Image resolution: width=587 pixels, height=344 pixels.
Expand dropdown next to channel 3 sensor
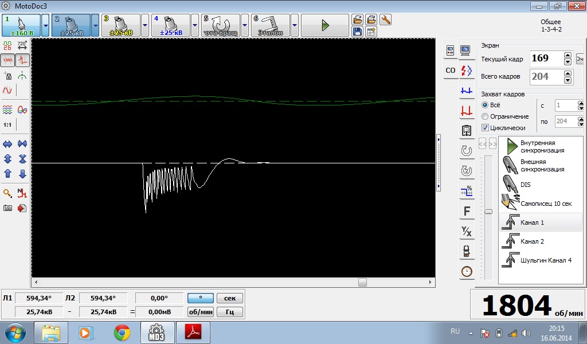point(145,25)
